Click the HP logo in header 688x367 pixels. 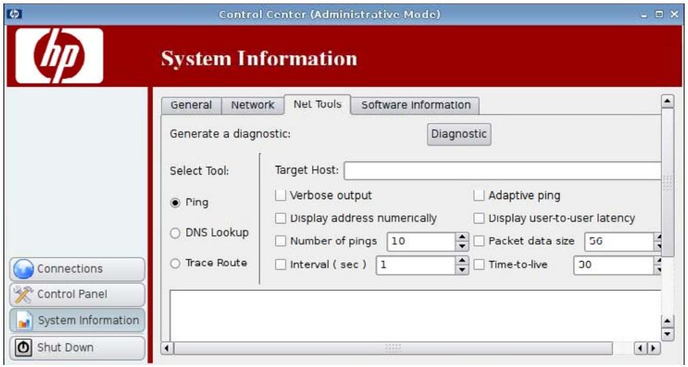(x=59, y=56)
